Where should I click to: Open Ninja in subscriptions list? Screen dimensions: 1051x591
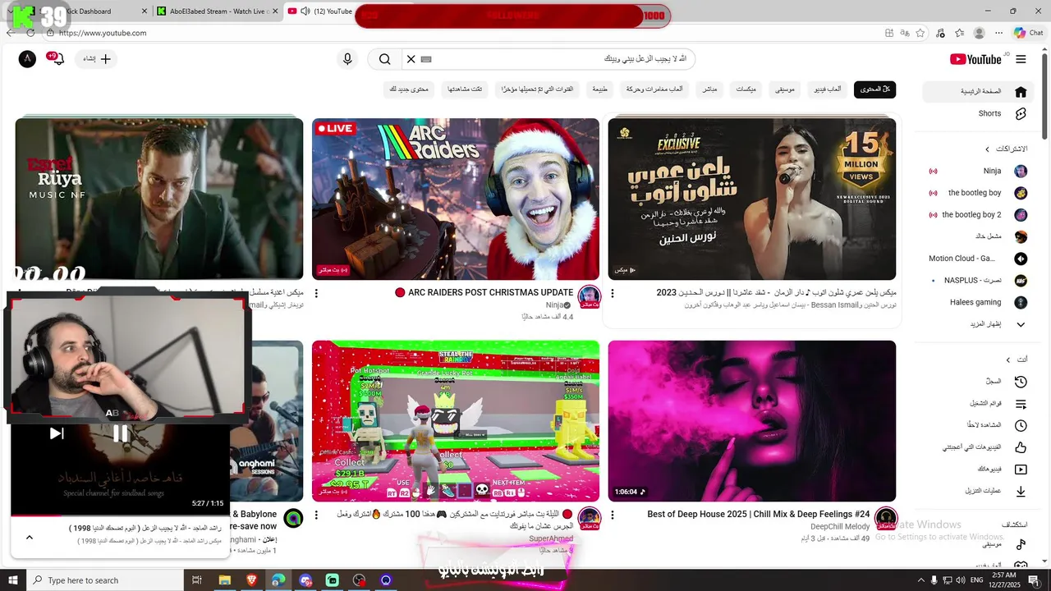tap(978, 172)
